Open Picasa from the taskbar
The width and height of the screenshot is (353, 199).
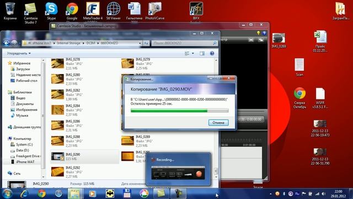(144, 193)
